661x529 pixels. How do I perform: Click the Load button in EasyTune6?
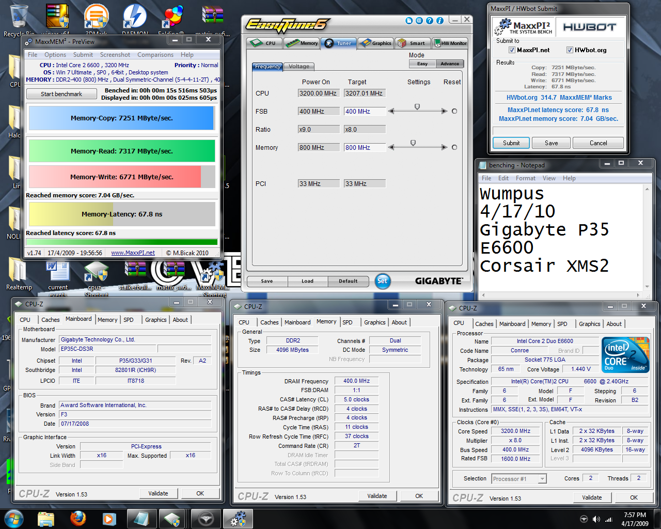(x=308, y=281)
